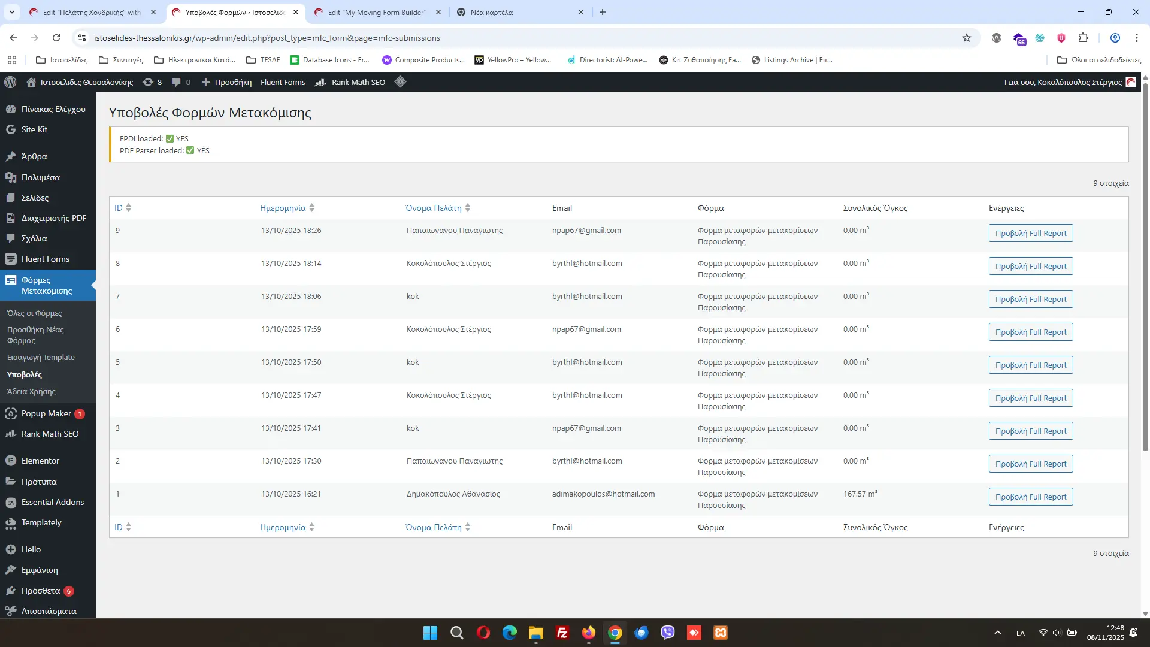1150x647 pixels.
Task: Open the comments bubble icon
Action: 181,82
